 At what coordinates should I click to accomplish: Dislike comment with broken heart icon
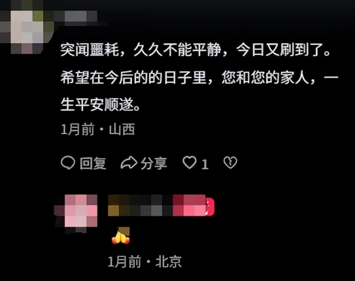(230, 163)
